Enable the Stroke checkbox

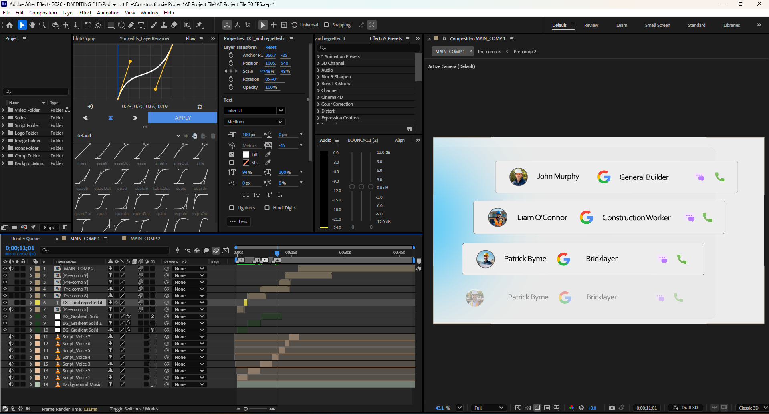[x=232, y=163]
